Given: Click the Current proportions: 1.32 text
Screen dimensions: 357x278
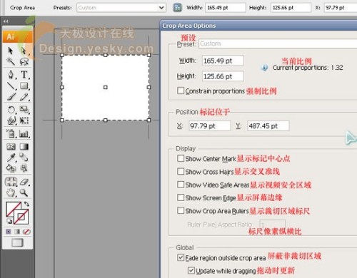Looking at the screenshot, I should click(308, 68).
